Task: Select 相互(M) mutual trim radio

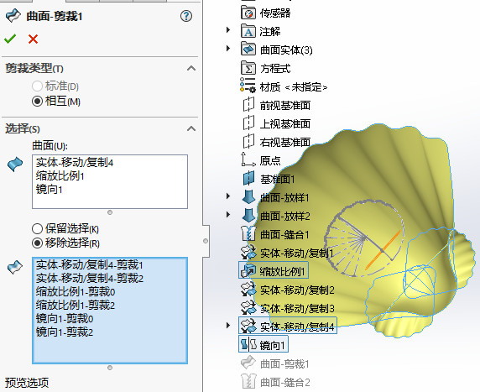Action: [37, 101]
